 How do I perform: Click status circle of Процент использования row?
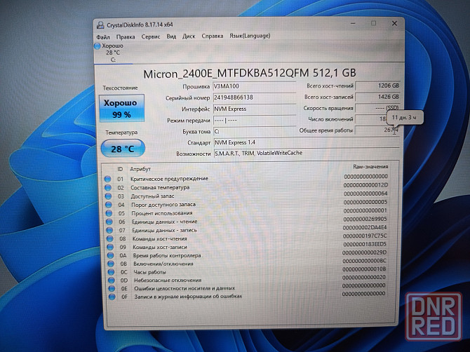pos(109,213)
